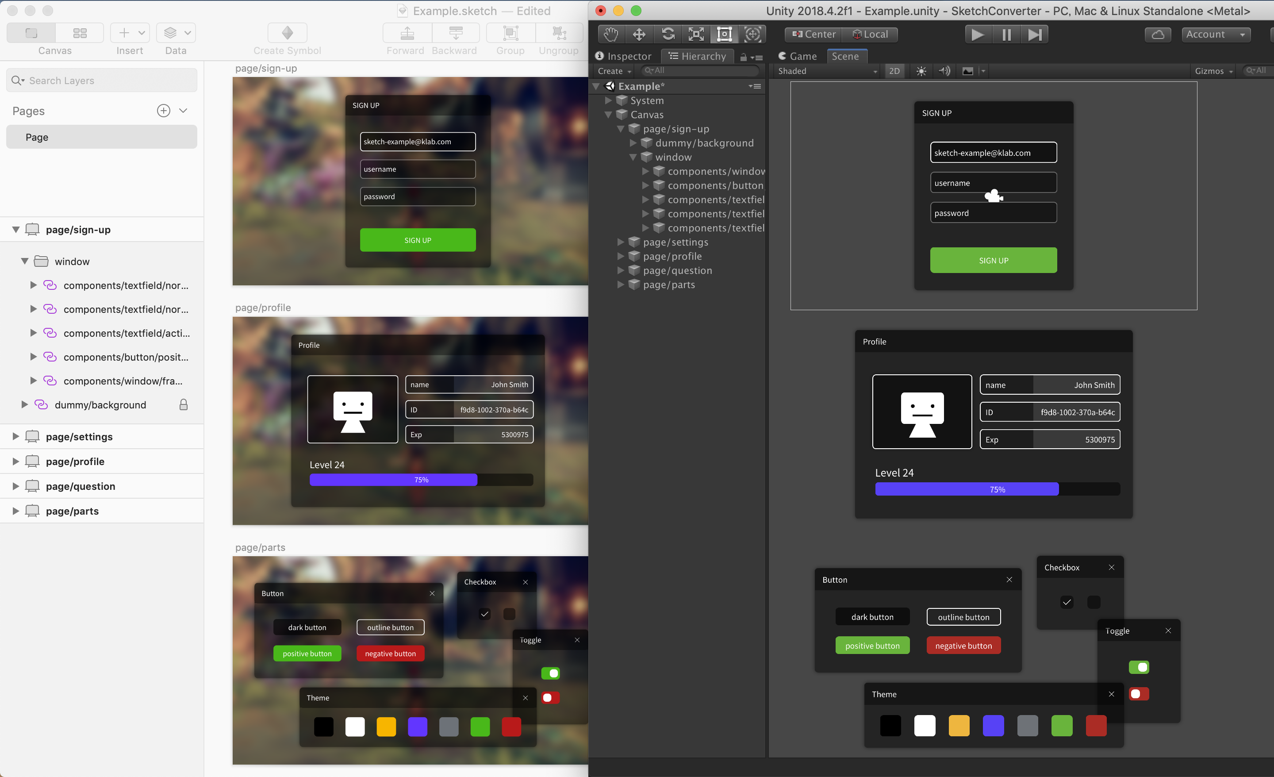Toggle the scene audio speaker button

point(944,71)
